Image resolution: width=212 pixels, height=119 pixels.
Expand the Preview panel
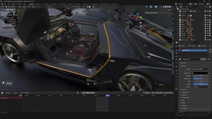coord(183,63)
